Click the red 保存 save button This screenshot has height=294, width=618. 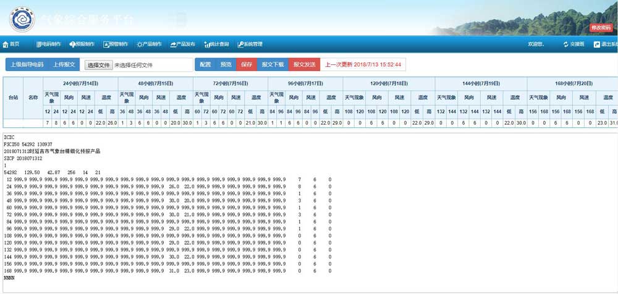pos(247,65)
